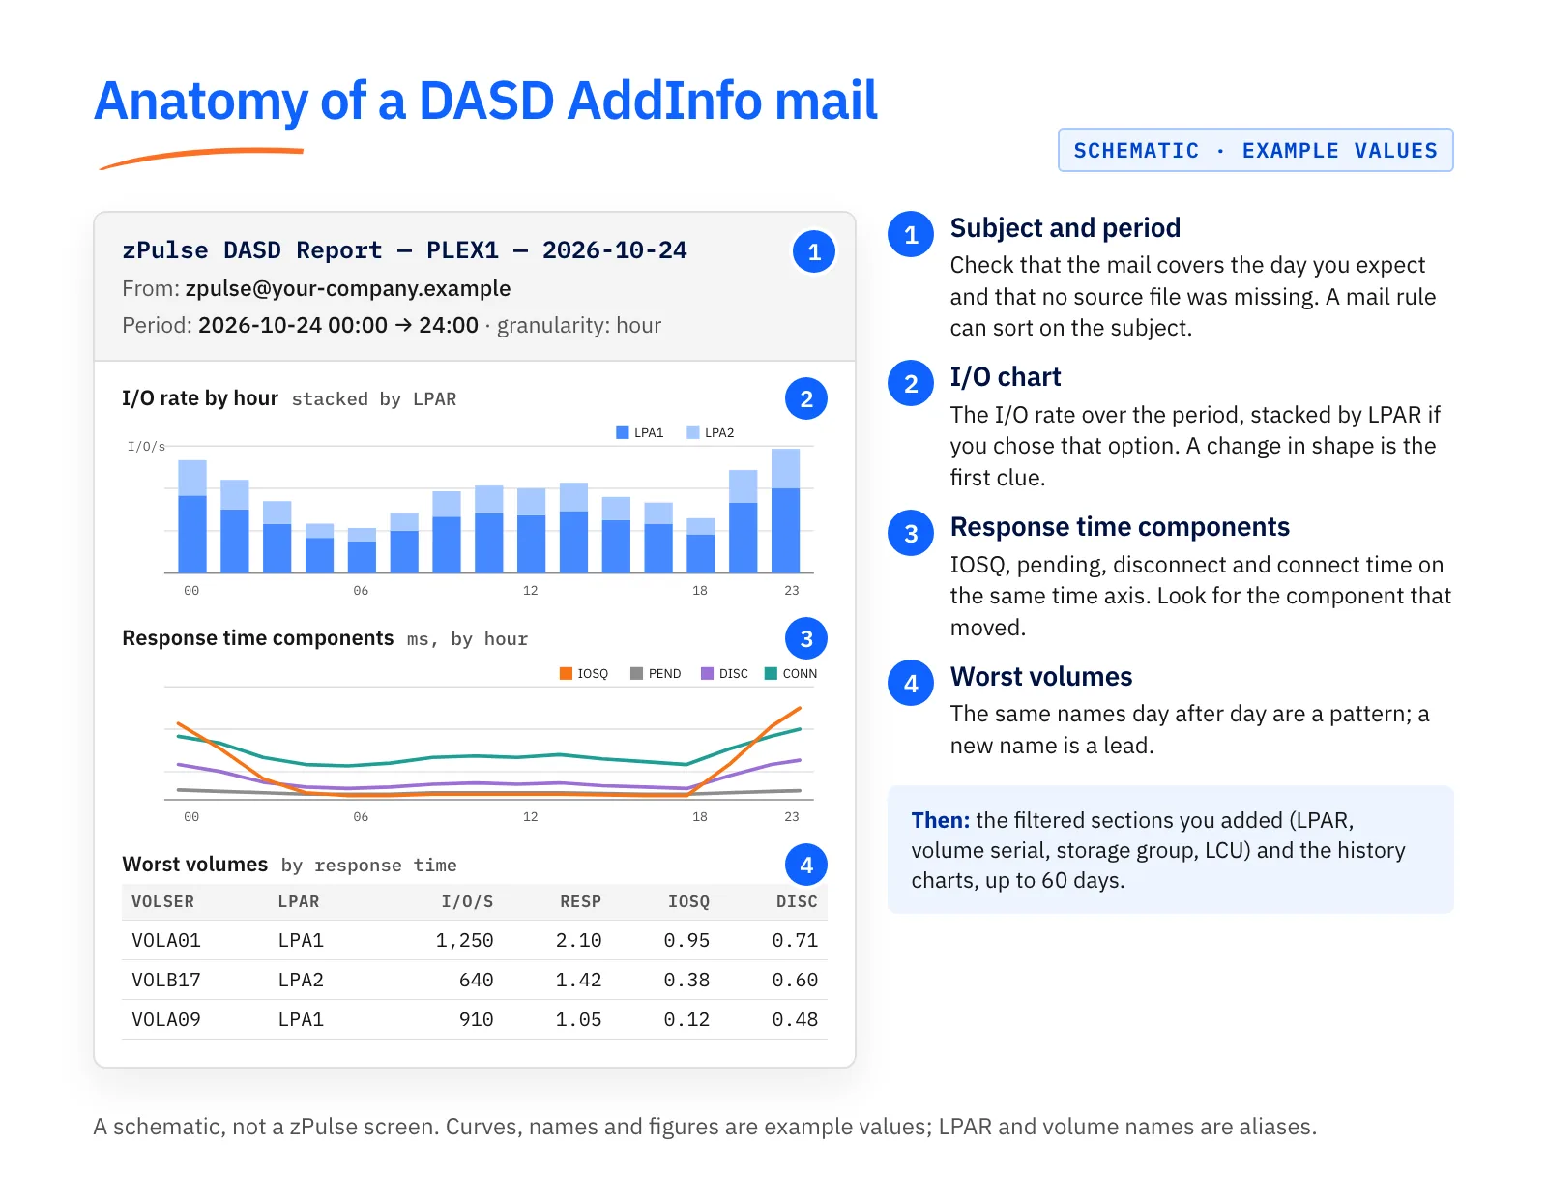Select volume VOLA09 row
1547x1203 pixels.
click(x=475, y=1019)
